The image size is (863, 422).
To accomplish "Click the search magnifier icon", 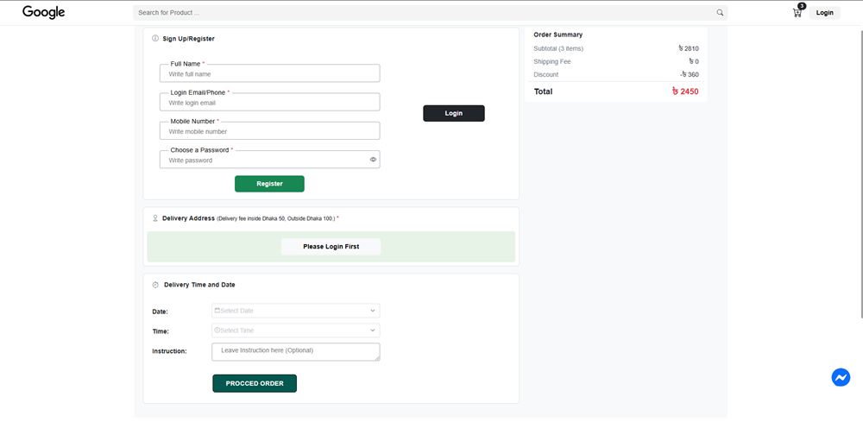I will pyautogui.click(x=720, y=13).
